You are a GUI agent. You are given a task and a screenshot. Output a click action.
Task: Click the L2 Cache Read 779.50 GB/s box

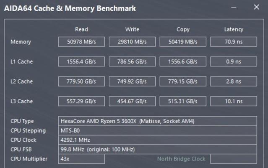click(81, 81)
